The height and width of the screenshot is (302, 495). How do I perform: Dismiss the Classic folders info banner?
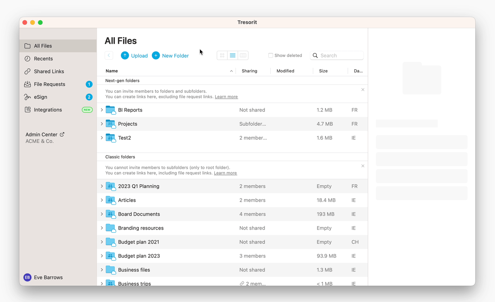(363, 166)
